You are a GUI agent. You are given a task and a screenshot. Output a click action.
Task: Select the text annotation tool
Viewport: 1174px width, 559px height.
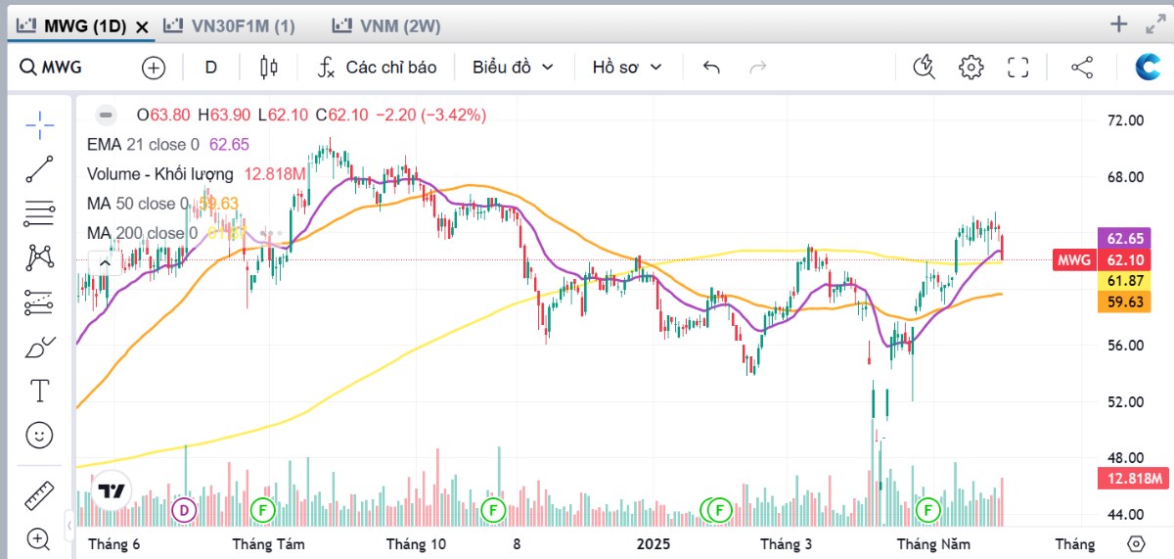[39, 392]
